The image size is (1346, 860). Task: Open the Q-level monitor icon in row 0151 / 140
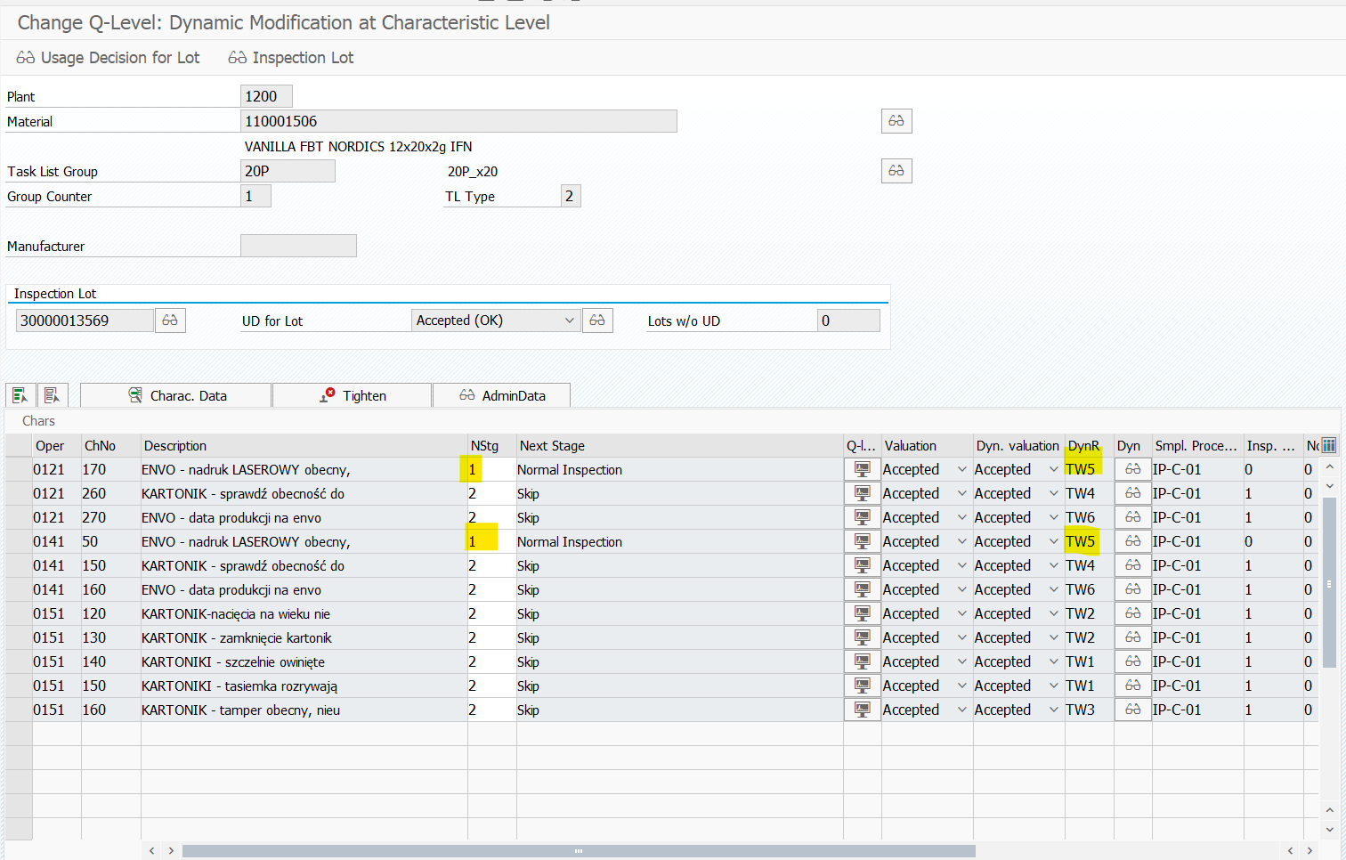click(862, 661)
